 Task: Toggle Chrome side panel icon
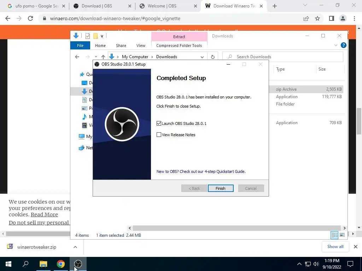point(332,18)
